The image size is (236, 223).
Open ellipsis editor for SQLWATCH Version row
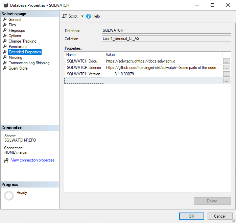tap(227, 74)
